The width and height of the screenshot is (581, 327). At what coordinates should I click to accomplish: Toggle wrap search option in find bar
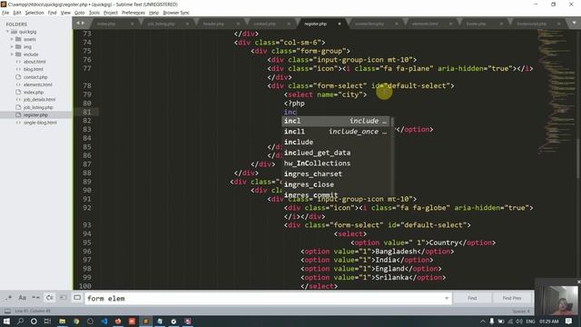50,298
